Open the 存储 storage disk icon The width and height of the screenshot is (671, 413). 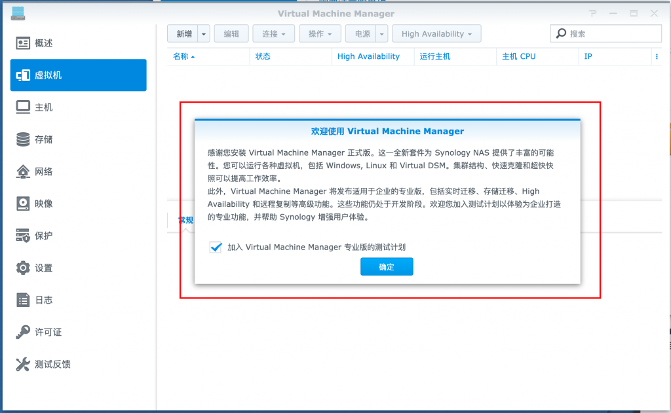click(23, 139)
